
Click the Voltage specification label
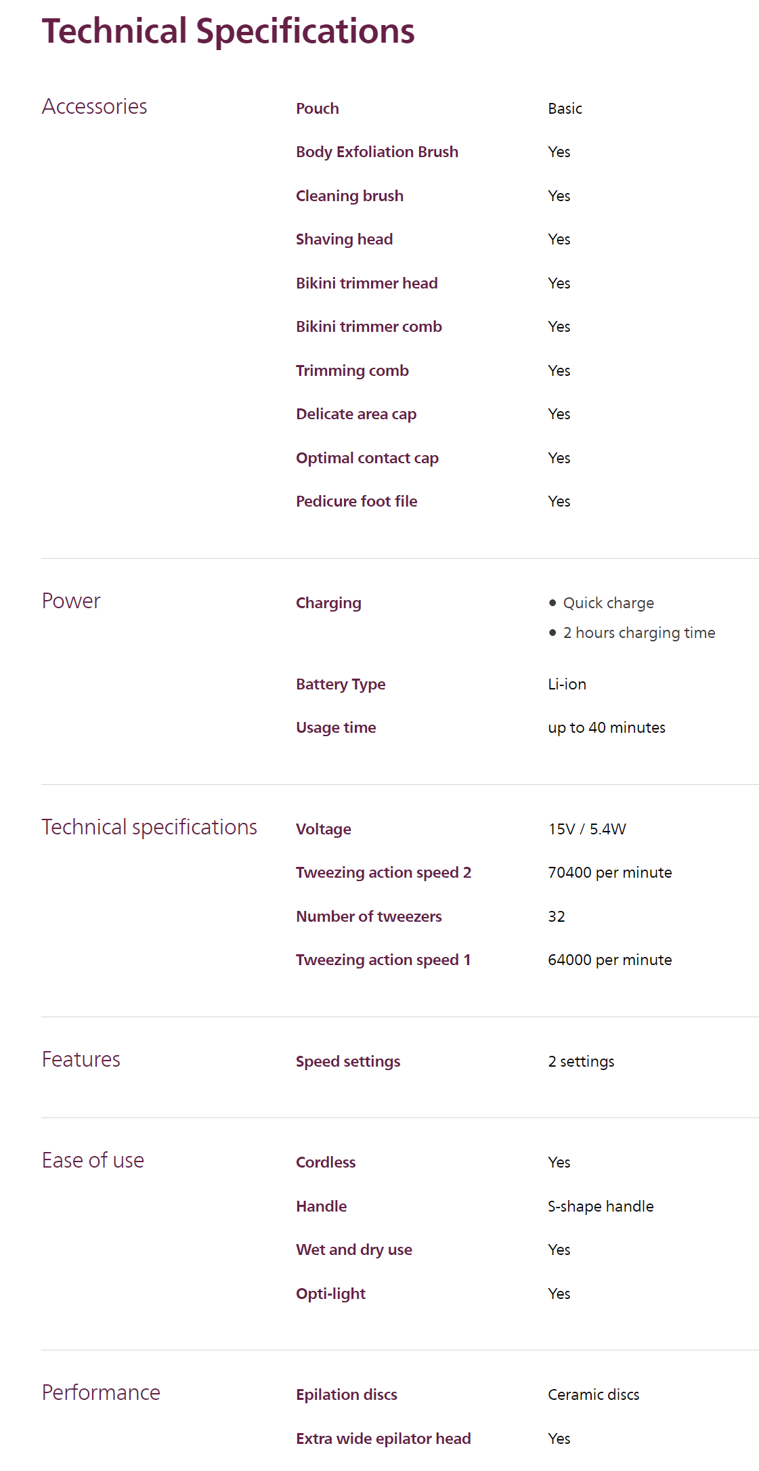(323, 829)
